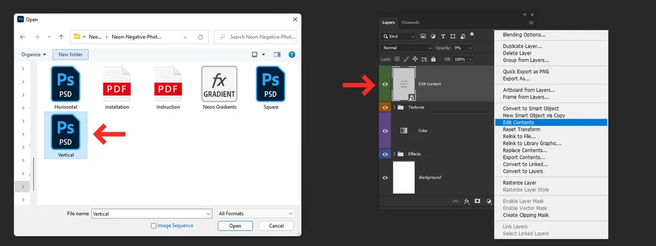Click the File name input field
The height and width of the screenshot is (246, 656).
tap(151, 214)
